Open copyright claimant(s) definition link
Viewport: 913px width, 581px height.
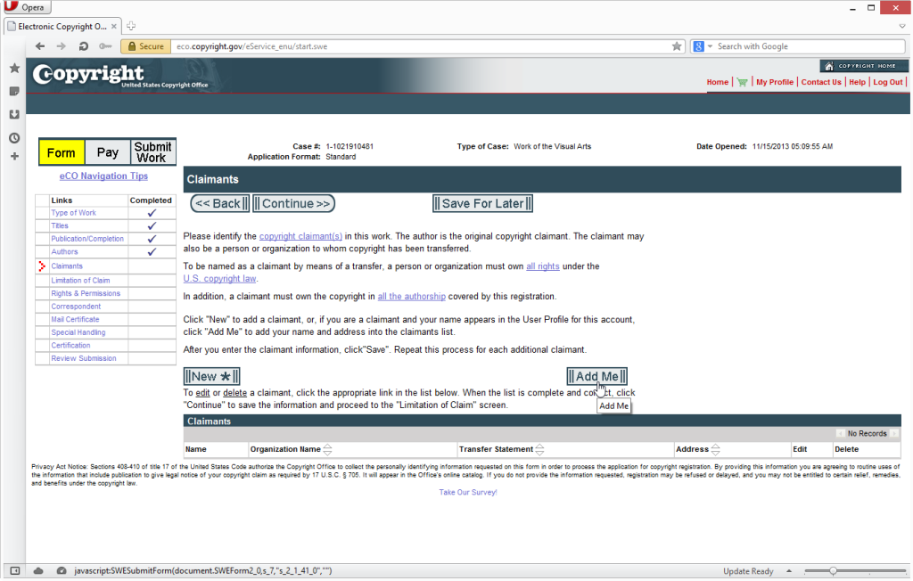coord(300,236)
